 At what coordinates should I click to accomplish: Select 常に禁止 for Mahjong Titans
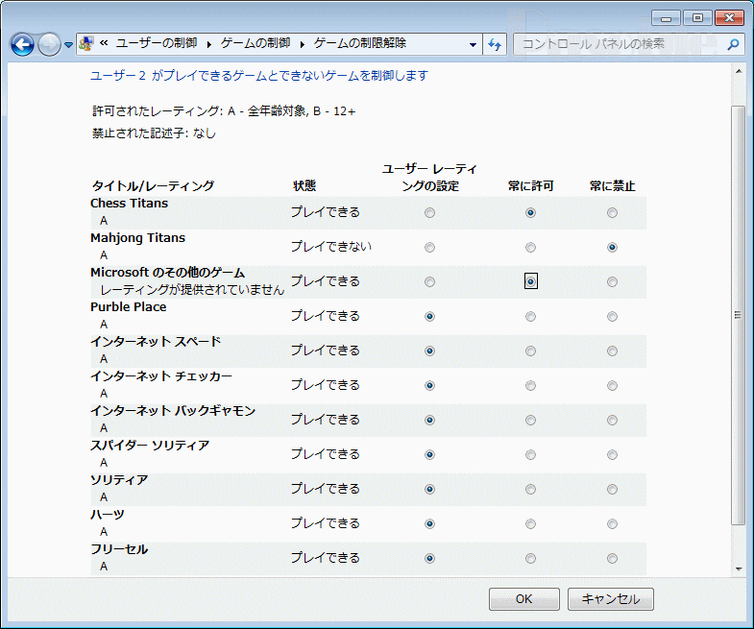[x=612, y=247]
